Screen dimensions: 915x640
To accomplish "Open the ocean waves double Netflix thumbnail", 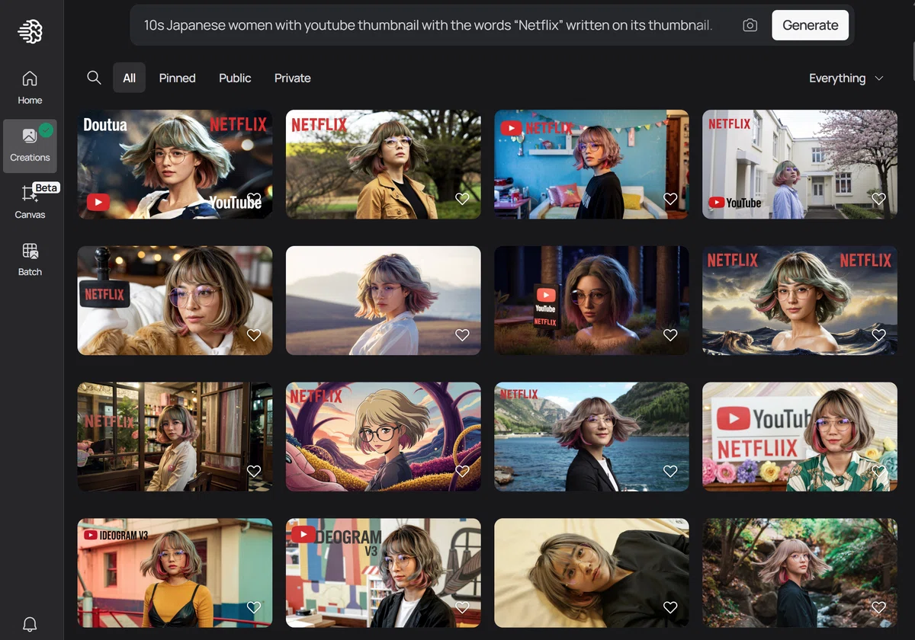I will click(800, 300).
